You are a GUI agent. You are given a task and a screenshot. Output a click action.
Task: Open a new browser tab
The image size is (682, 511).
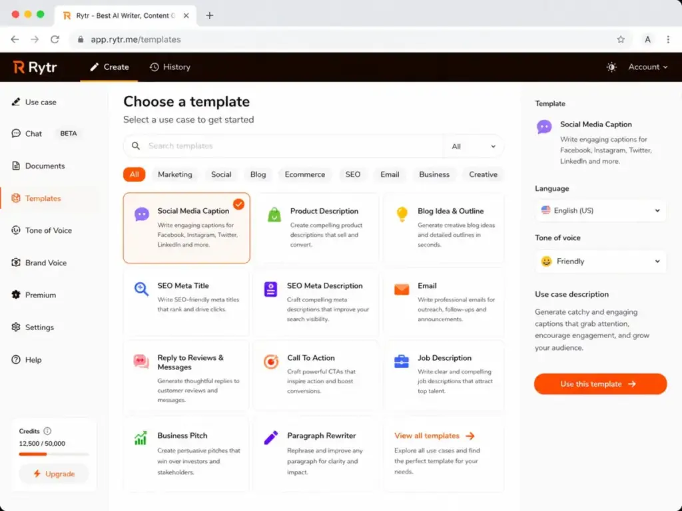(x=209, y=16)
